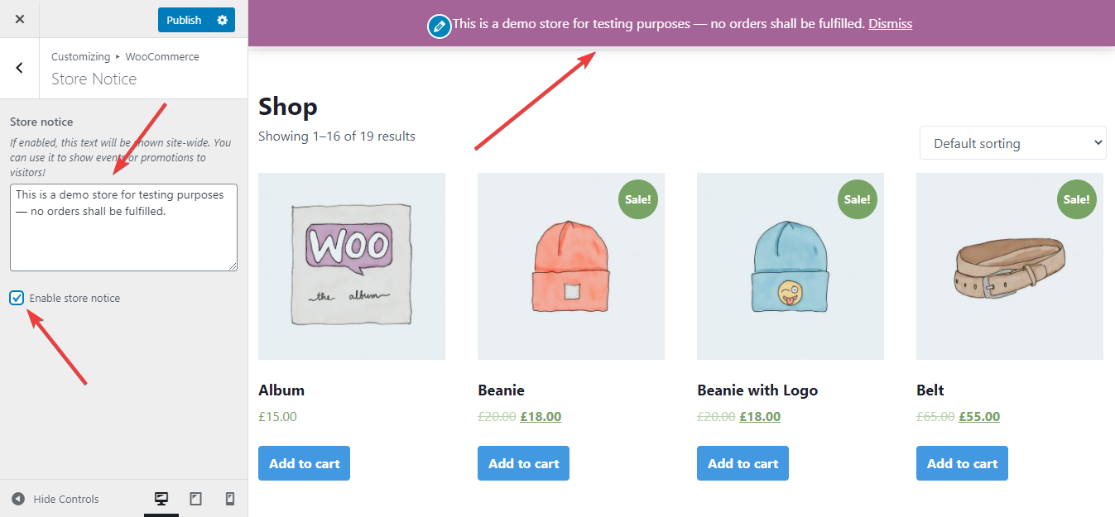Switch to mobile preview mode
The height and width of the screenshot is (517, 1115).
(230, 498)
